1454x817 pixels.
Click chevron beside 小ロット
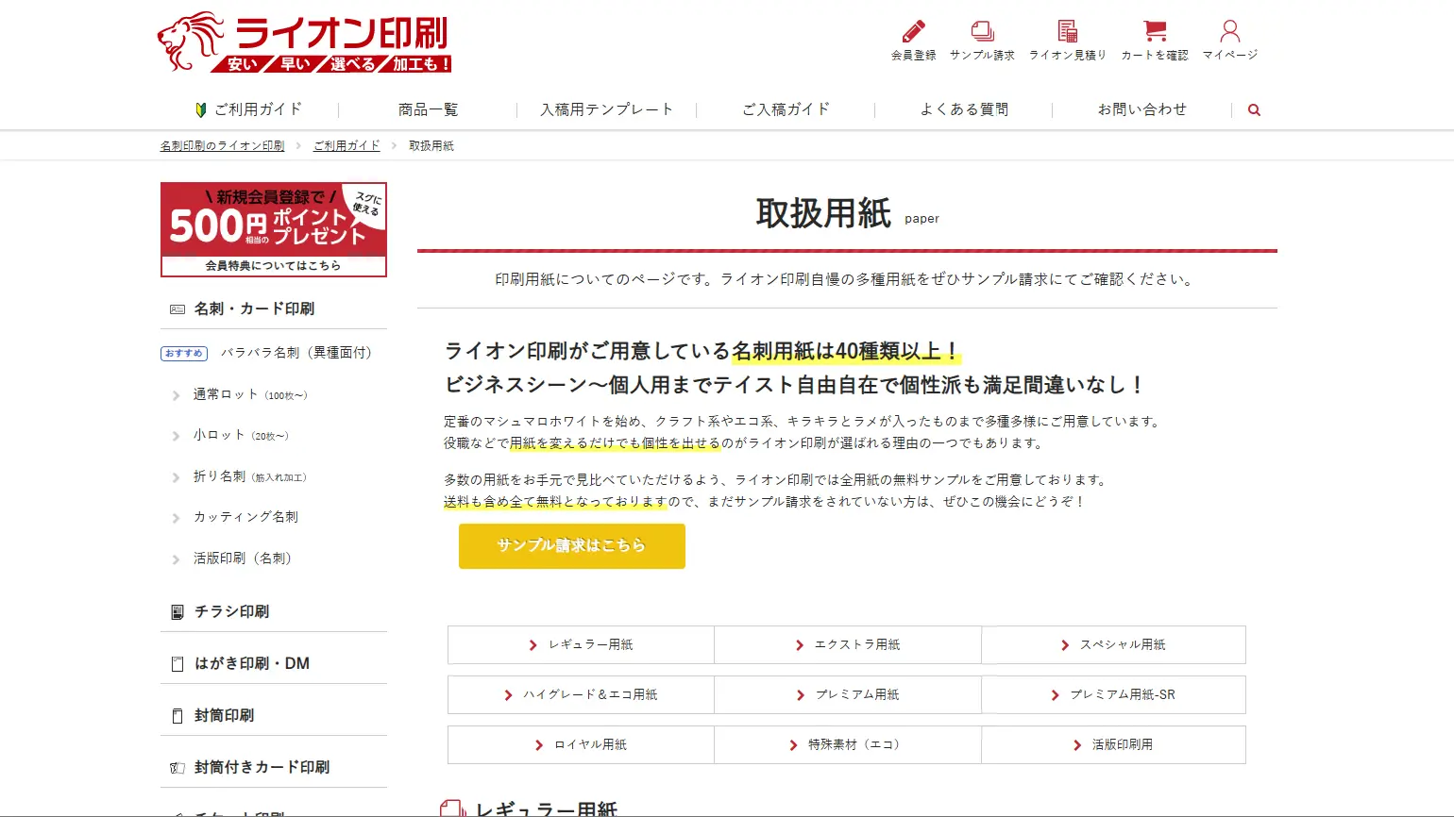click(176, 437)
